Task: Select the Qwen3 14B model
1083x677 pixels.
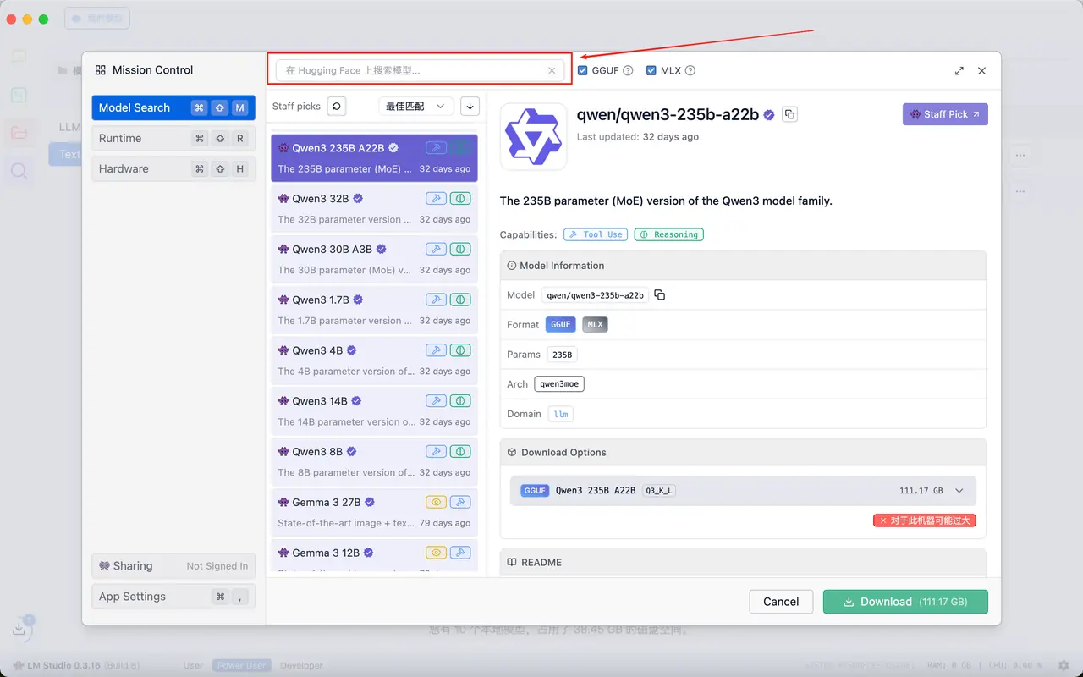Action: coord(374,412)
